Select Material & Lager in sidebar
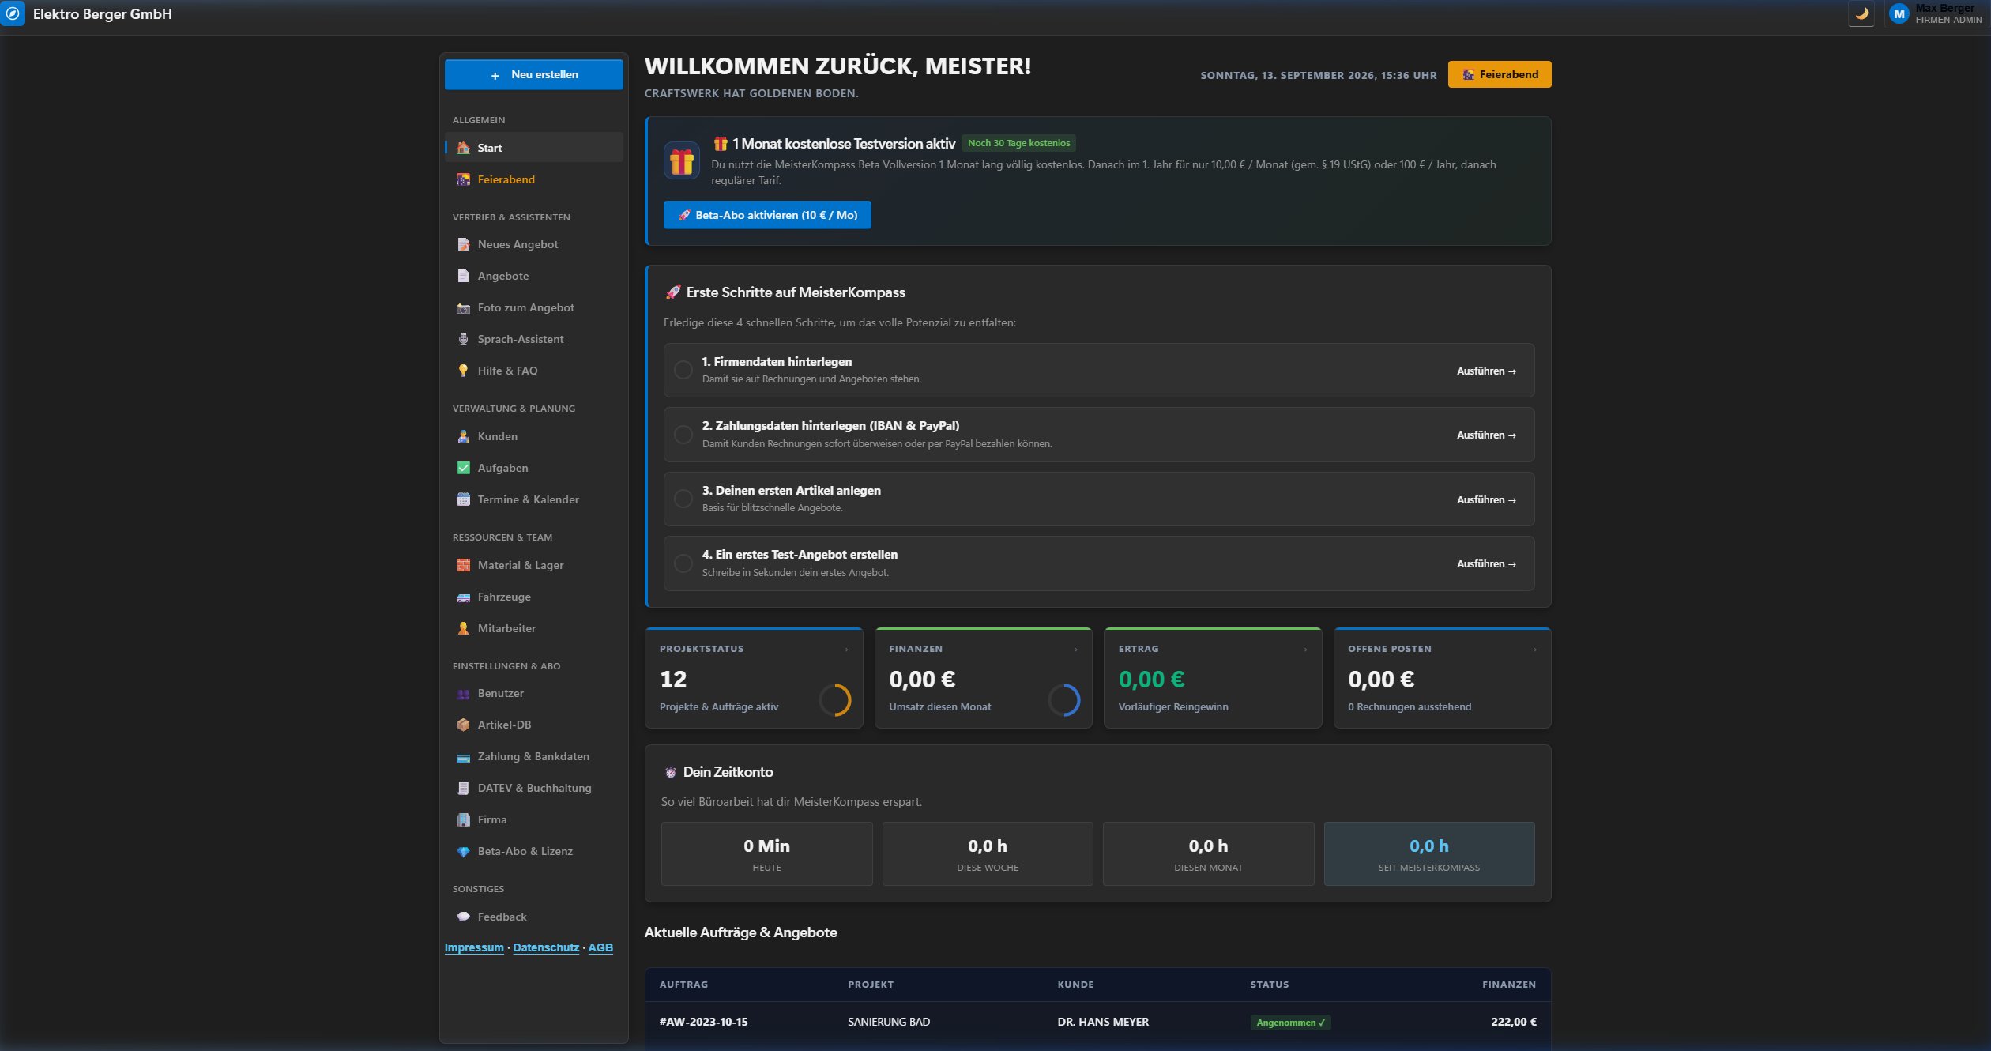The width and height of the screenshot is (1991, 1051). point(533,565)
